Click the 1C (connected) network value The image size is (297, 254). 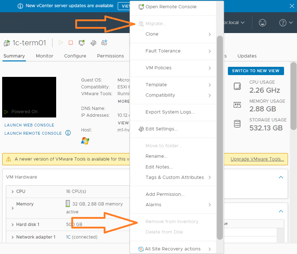(x=82, y=237)
